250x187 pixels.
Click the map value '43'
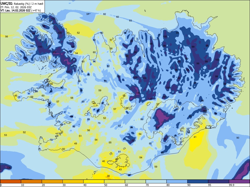(120, 169)
